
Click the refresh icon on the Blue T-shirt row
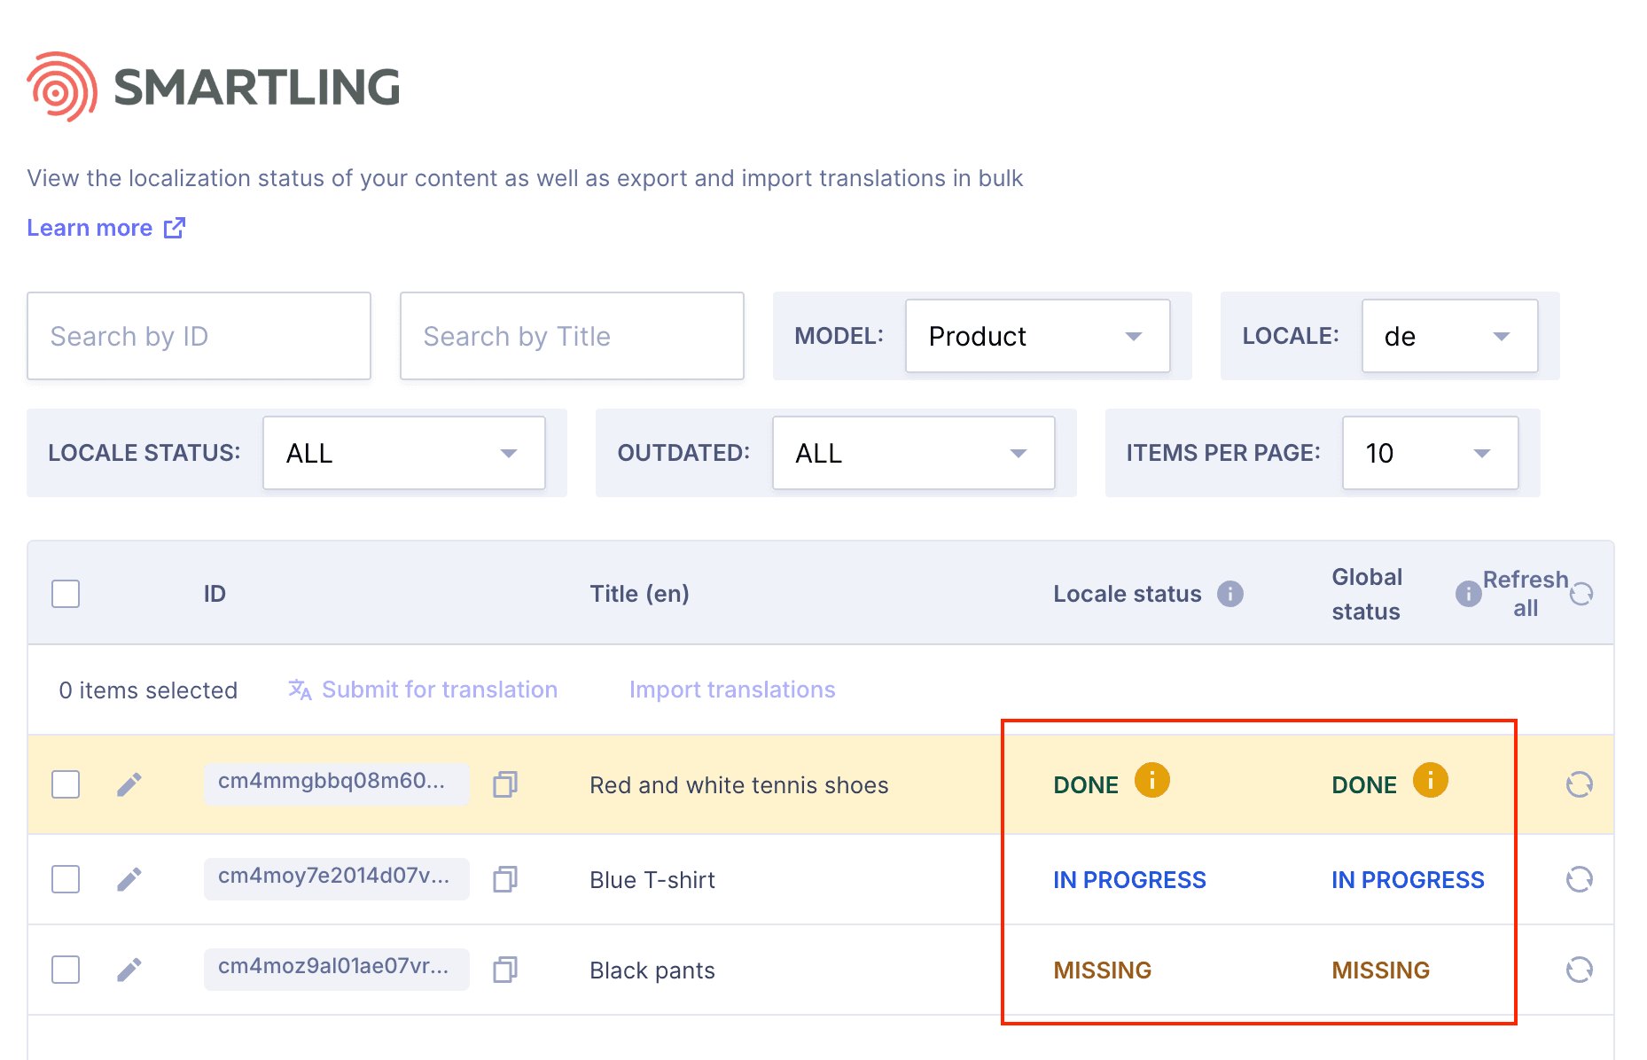pyautogui.click(x=1580, y=879)
